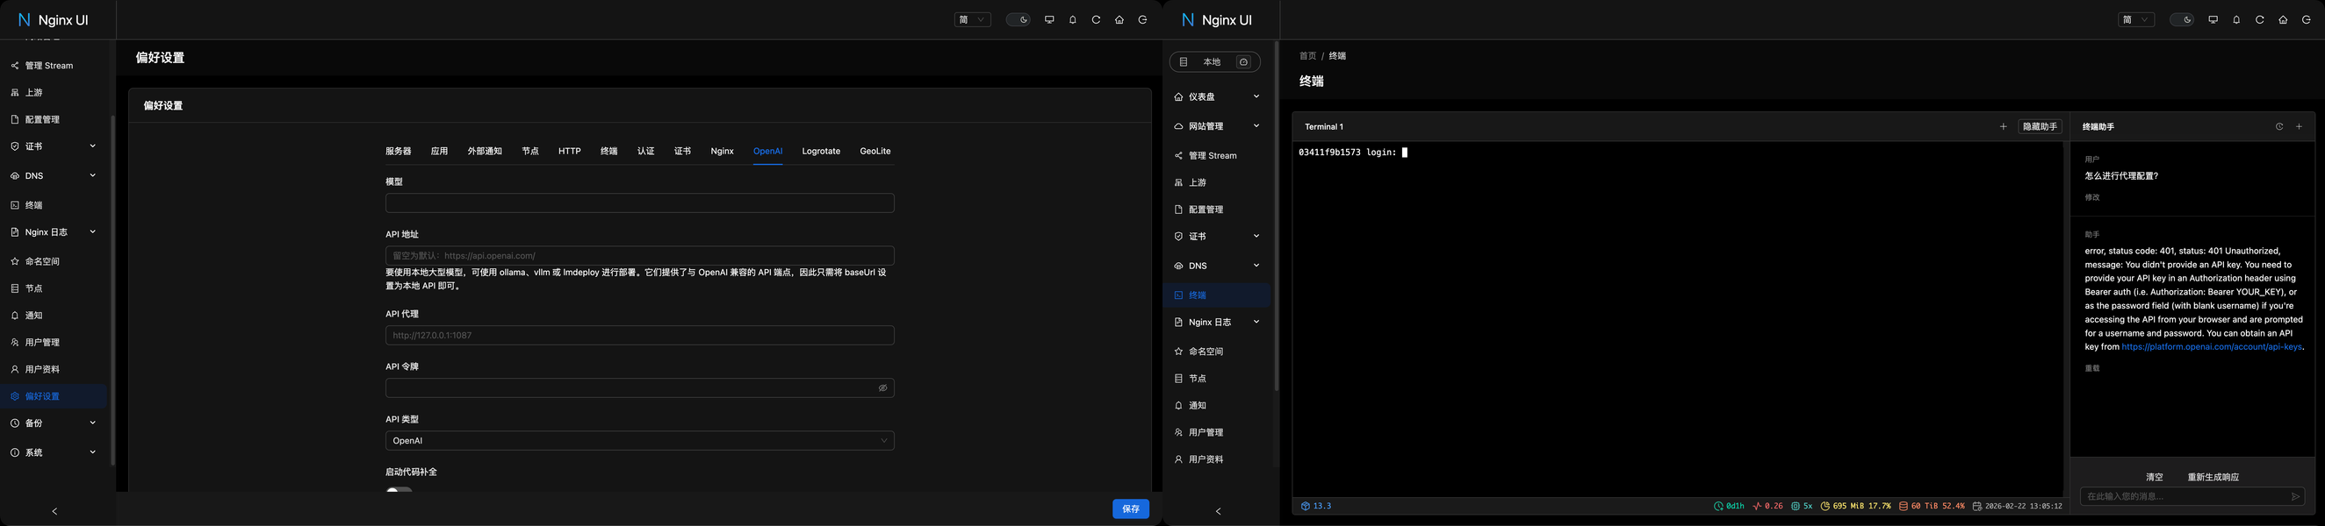2325x526 pixels.
Task: Open language selector in preferences window
Action: pyautogui.click(x=972, y=20)
